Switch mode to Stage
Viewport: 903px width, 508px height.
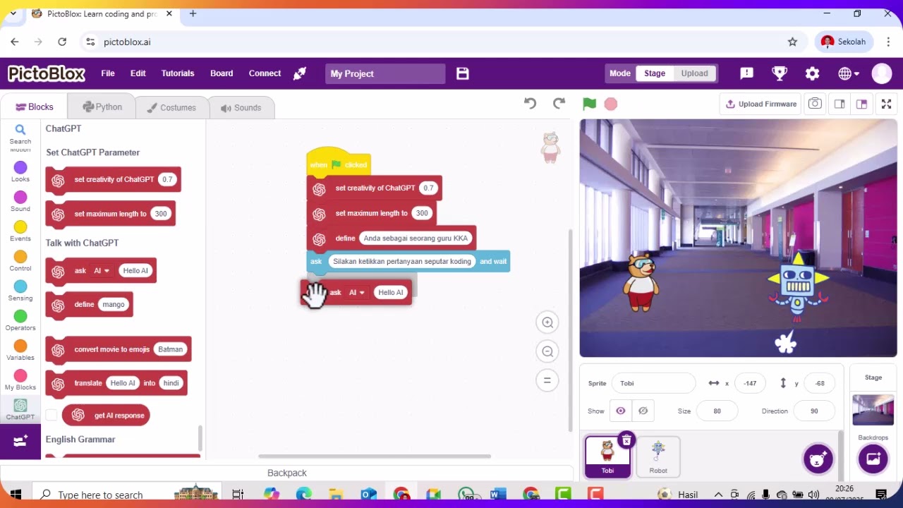(x=655, y=73)
